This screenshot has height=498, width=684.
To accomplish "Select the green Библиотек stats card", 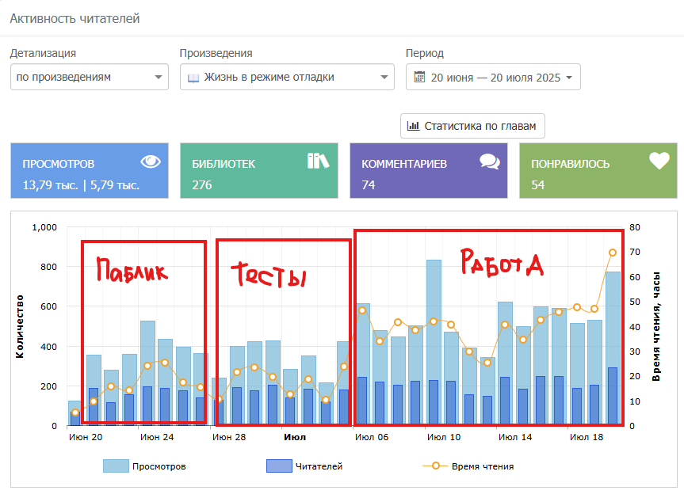I will (259, 170).
